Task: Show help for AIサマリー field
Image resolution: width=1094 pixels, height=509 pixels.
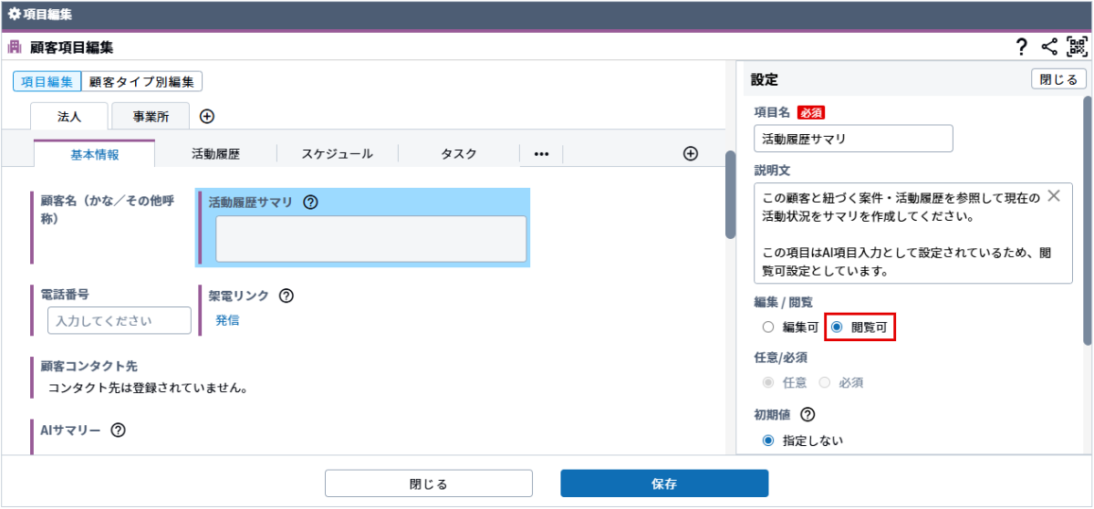Action: coord(118,430)
